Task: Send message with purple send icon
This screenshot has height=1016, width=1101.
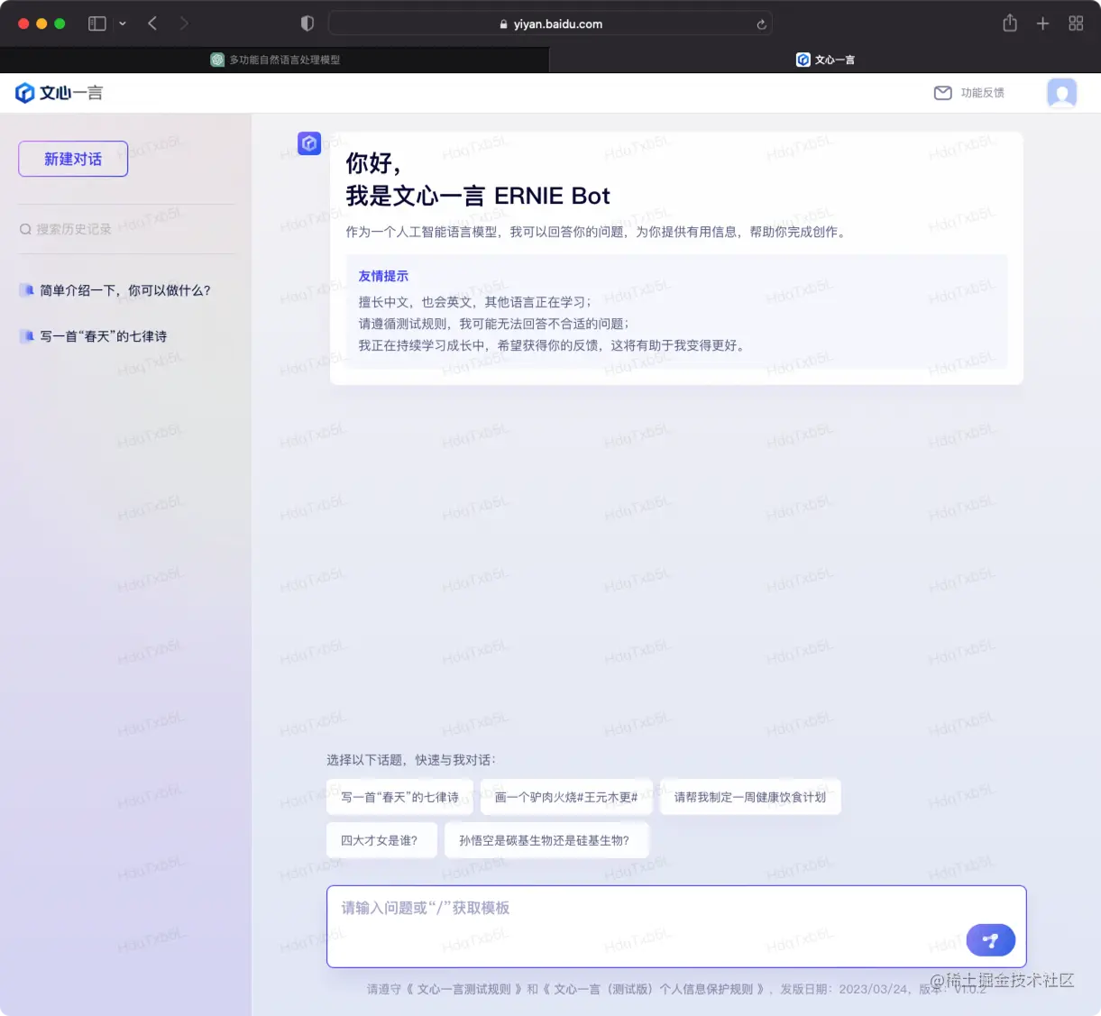Action: [990, 940]
